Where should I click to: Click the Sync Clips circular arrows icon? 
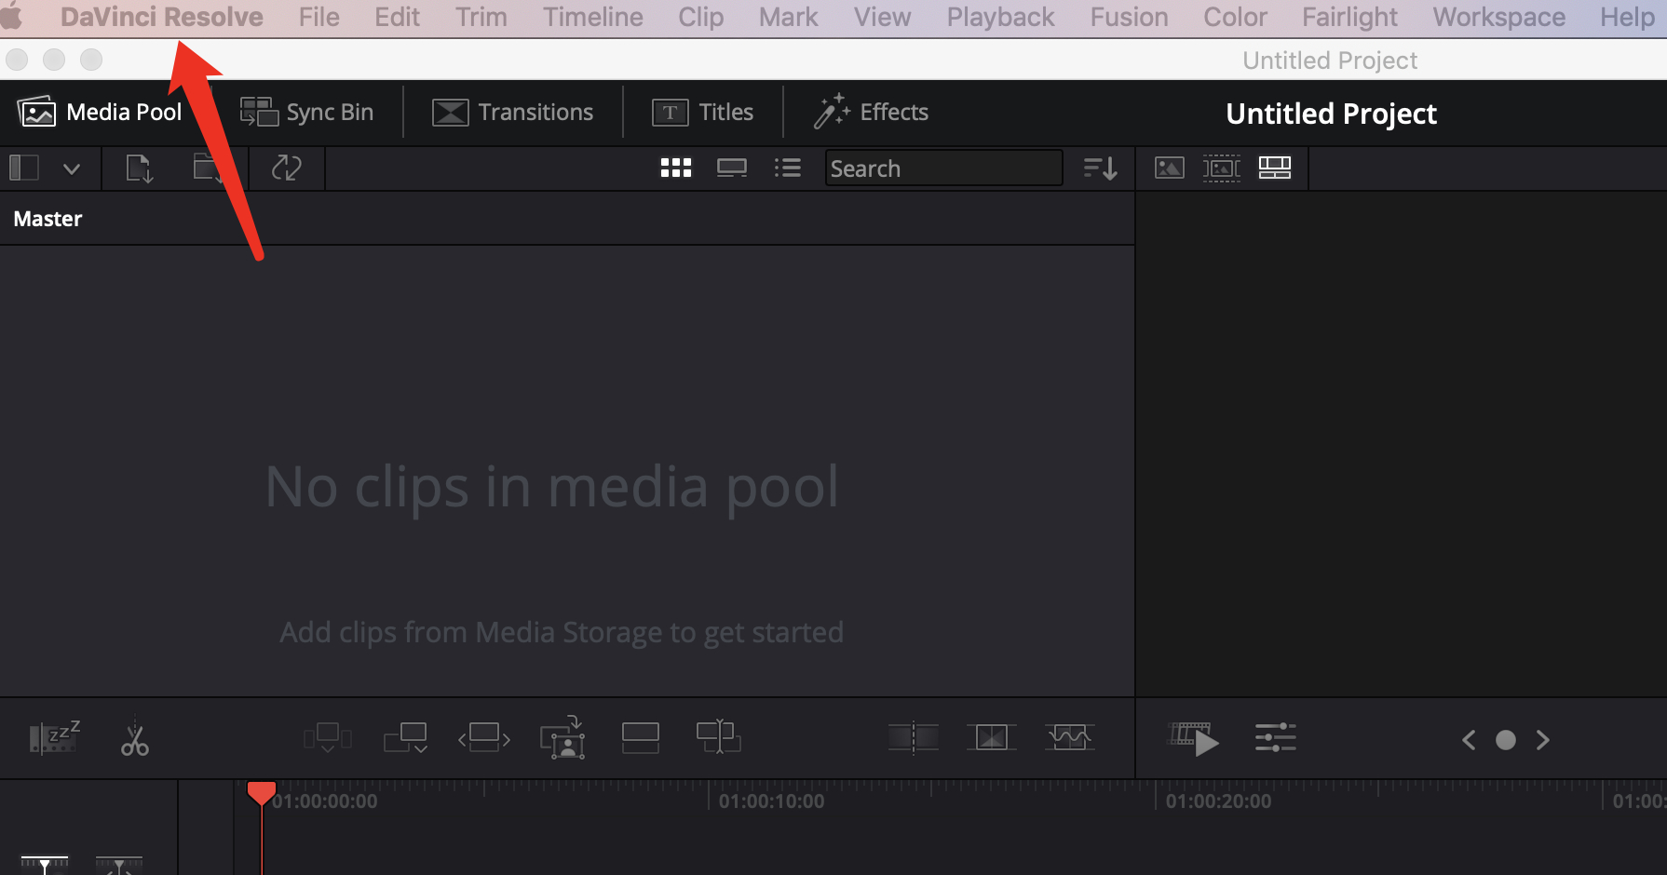coord(286,168)
